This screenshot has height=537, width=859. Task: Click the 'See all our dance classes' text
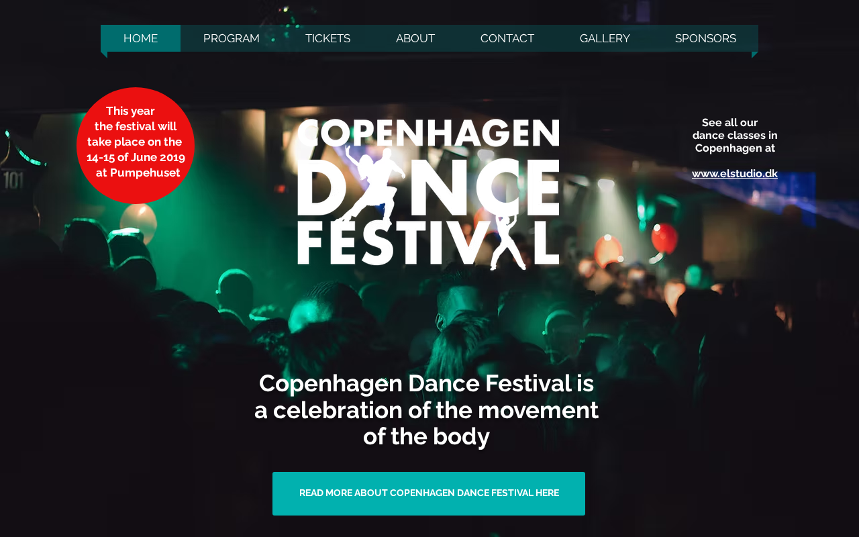[735, 135]
